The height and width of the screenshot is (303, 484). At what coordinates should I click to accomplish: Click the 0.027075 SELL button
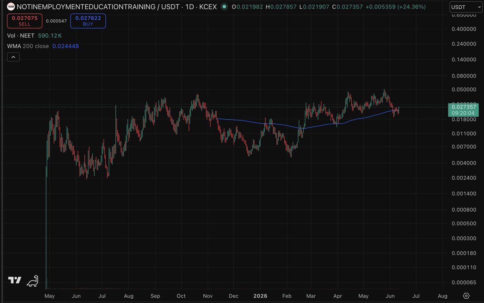pos(24,21)
